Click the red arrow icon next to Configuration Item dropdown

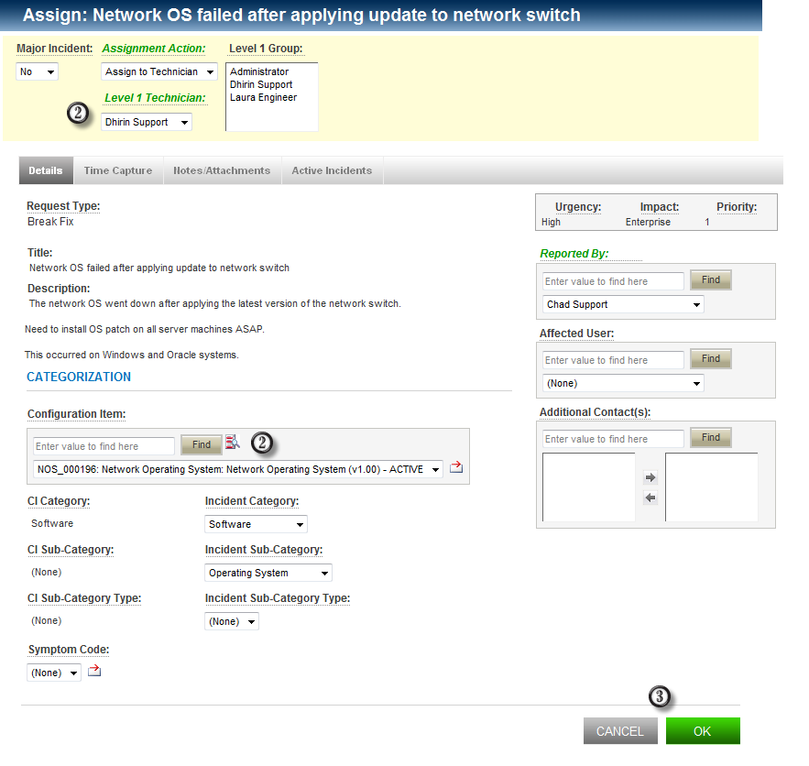456,468
